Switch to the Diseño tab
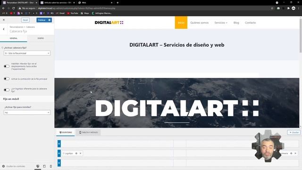The width and height of the screenshot is (302, 170). 41,38
